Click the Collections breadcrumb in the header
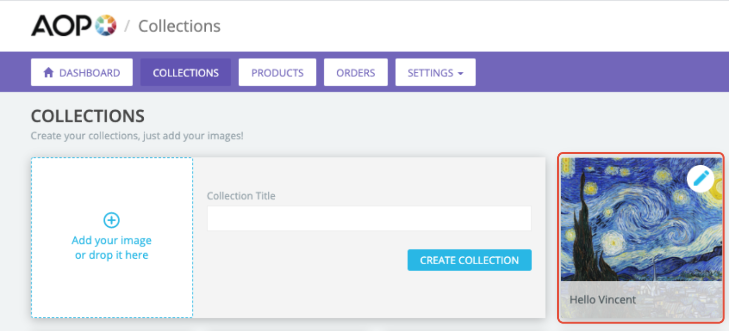Viewport: 729px width, 331px height. tap(179, 26)
